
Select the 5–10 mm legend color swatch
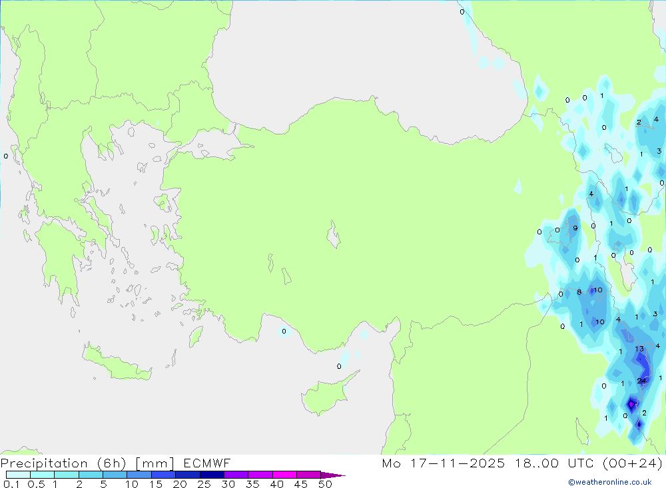tap(115, 475)
